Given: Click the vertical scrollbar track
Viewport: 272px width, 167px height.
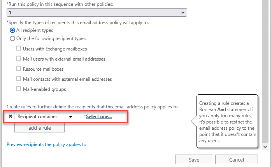Looking at the screenshot, I should tap(265, 78).
